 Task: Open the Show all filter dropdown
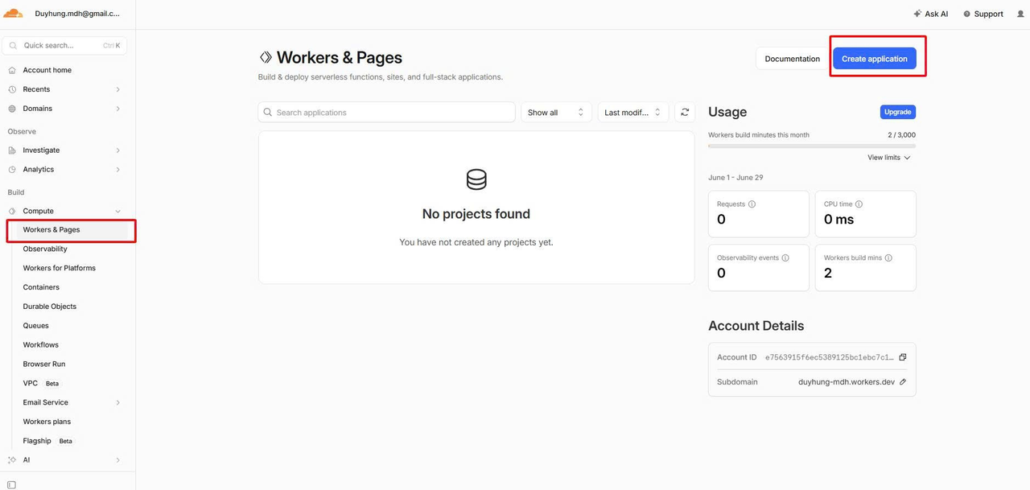(556, 113)
